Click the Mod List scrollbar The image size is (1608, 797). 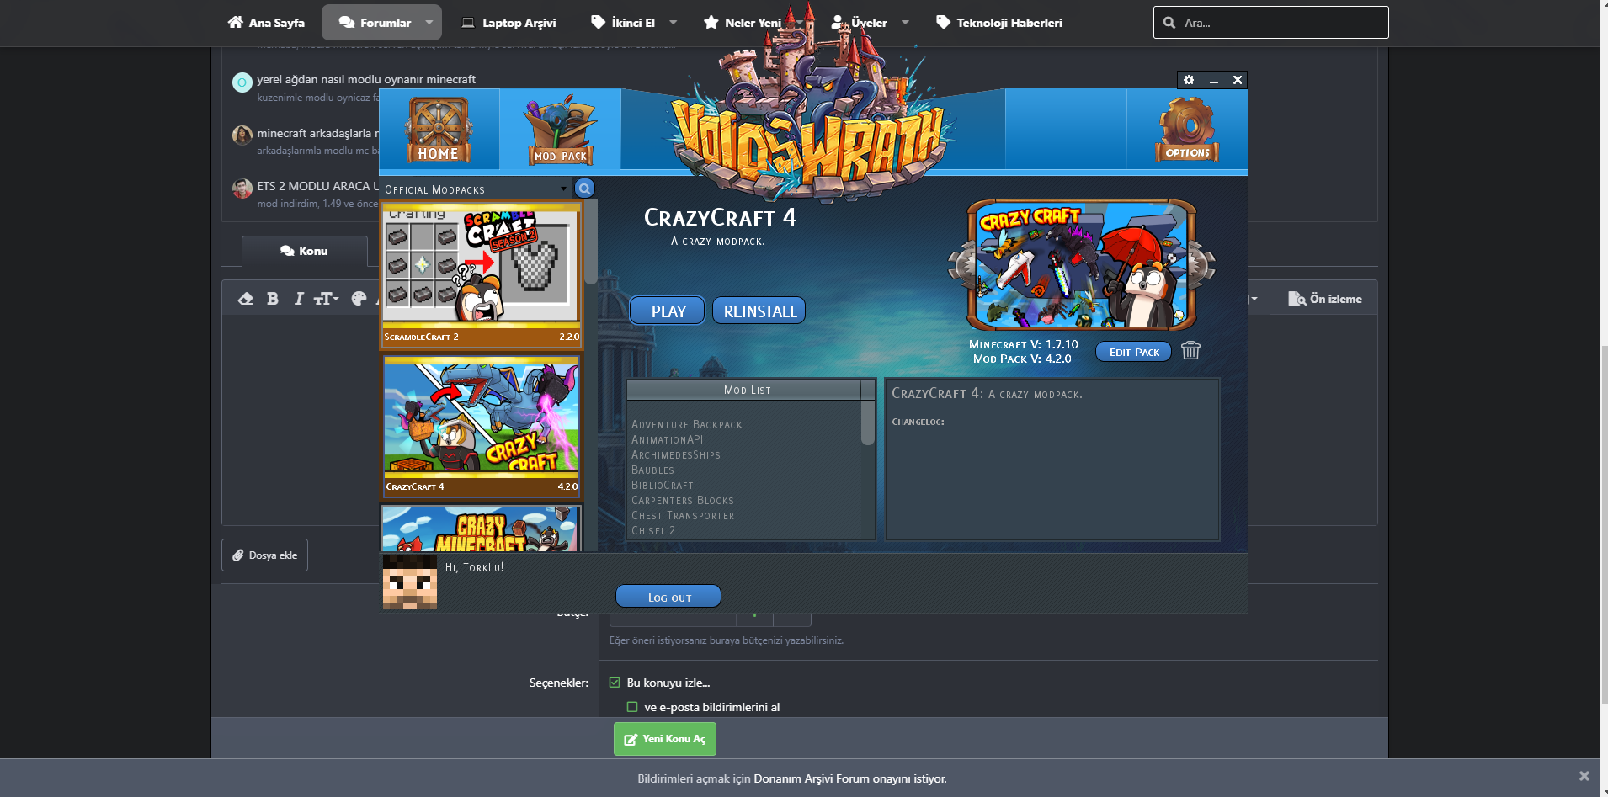click(868, 421)
